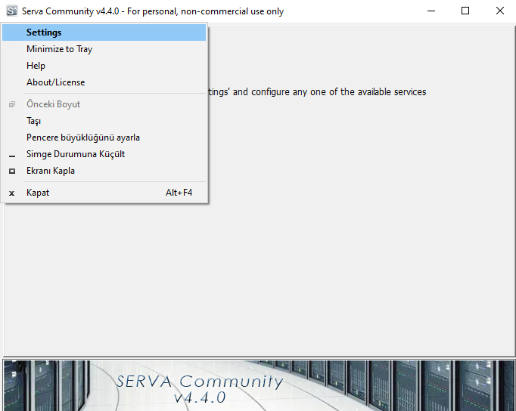Select About/License menu item
This screenshot has width=516, height=411.
click(104, 82)
